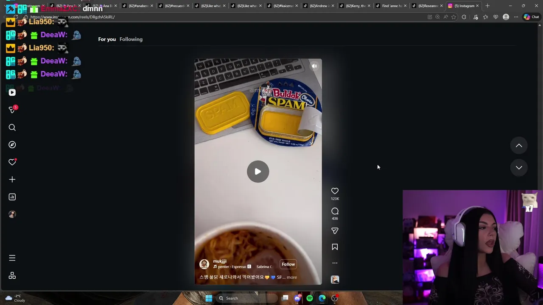Open comments on the reel
This screenshot has width=543, height=305.
coord(335,211)
